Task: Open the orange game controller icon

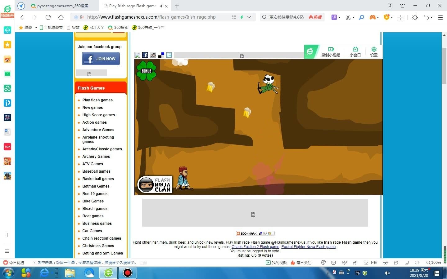Action: coord(372,17)
